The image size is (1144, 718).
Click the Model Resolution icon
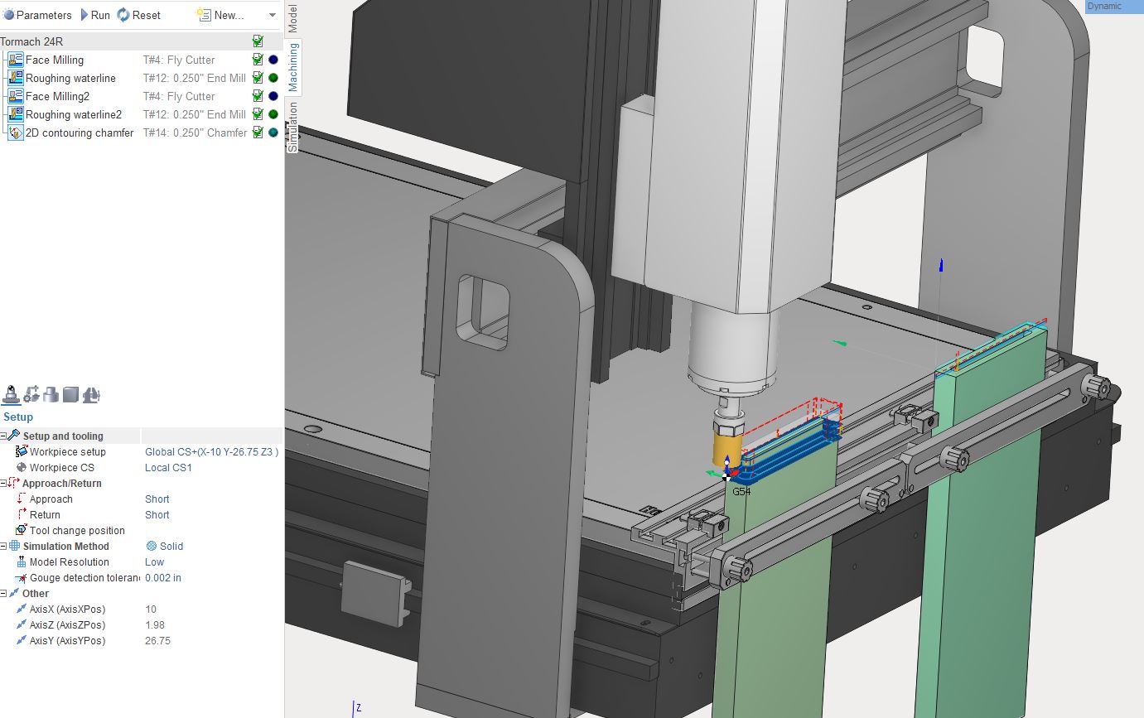coord(22,561)
